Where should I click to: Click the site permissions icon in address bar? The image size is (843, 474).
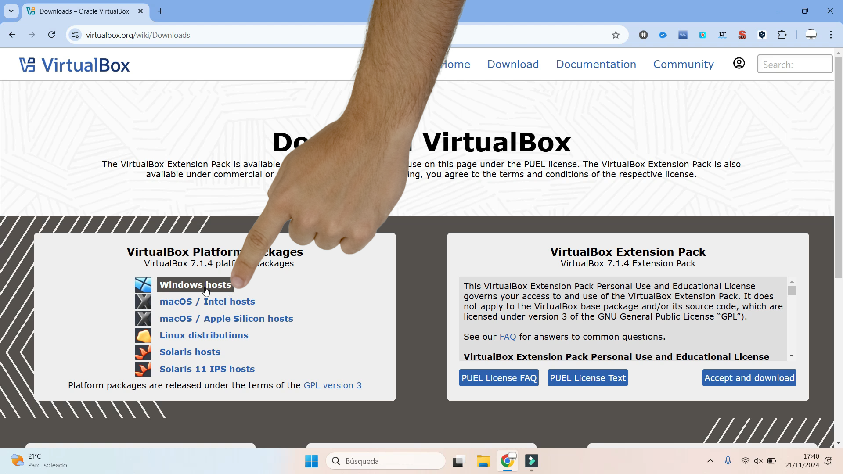[75, 35]
